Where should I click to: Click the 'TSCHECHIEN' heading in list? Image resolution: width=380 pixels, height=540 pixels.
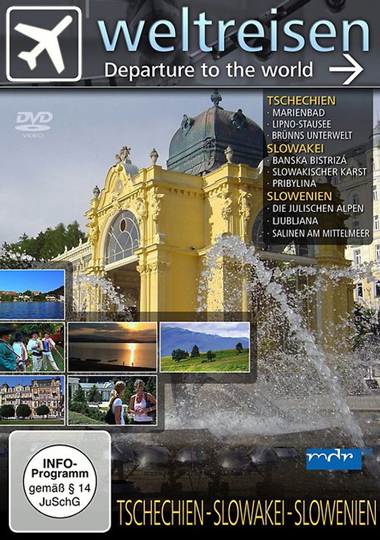pos(301,101)
